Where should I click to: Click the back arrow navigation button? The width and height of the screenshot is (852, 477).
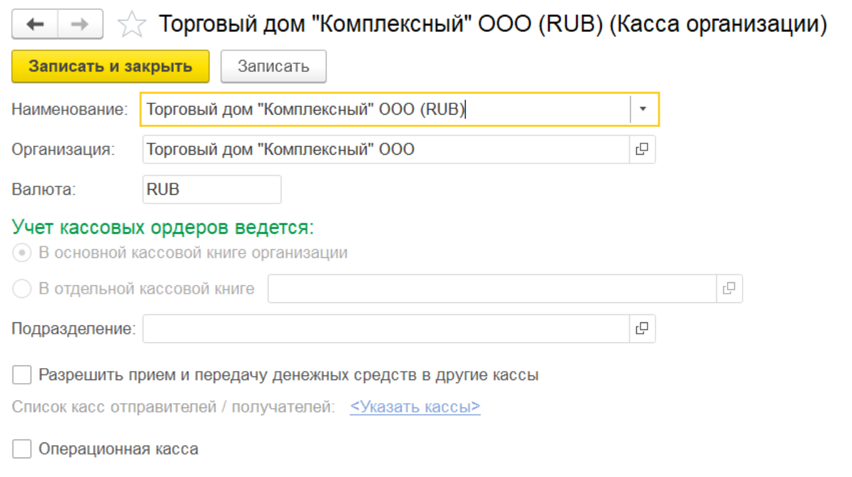(x=35, y=24)
